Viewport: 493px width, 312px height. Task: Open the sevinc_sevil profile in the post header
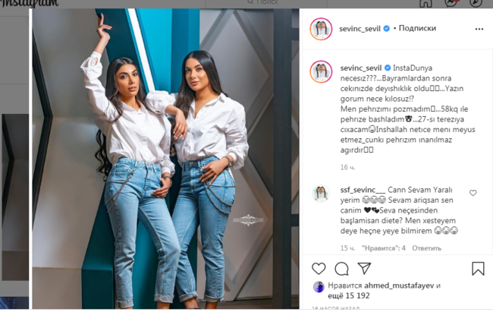click(360, 29)
